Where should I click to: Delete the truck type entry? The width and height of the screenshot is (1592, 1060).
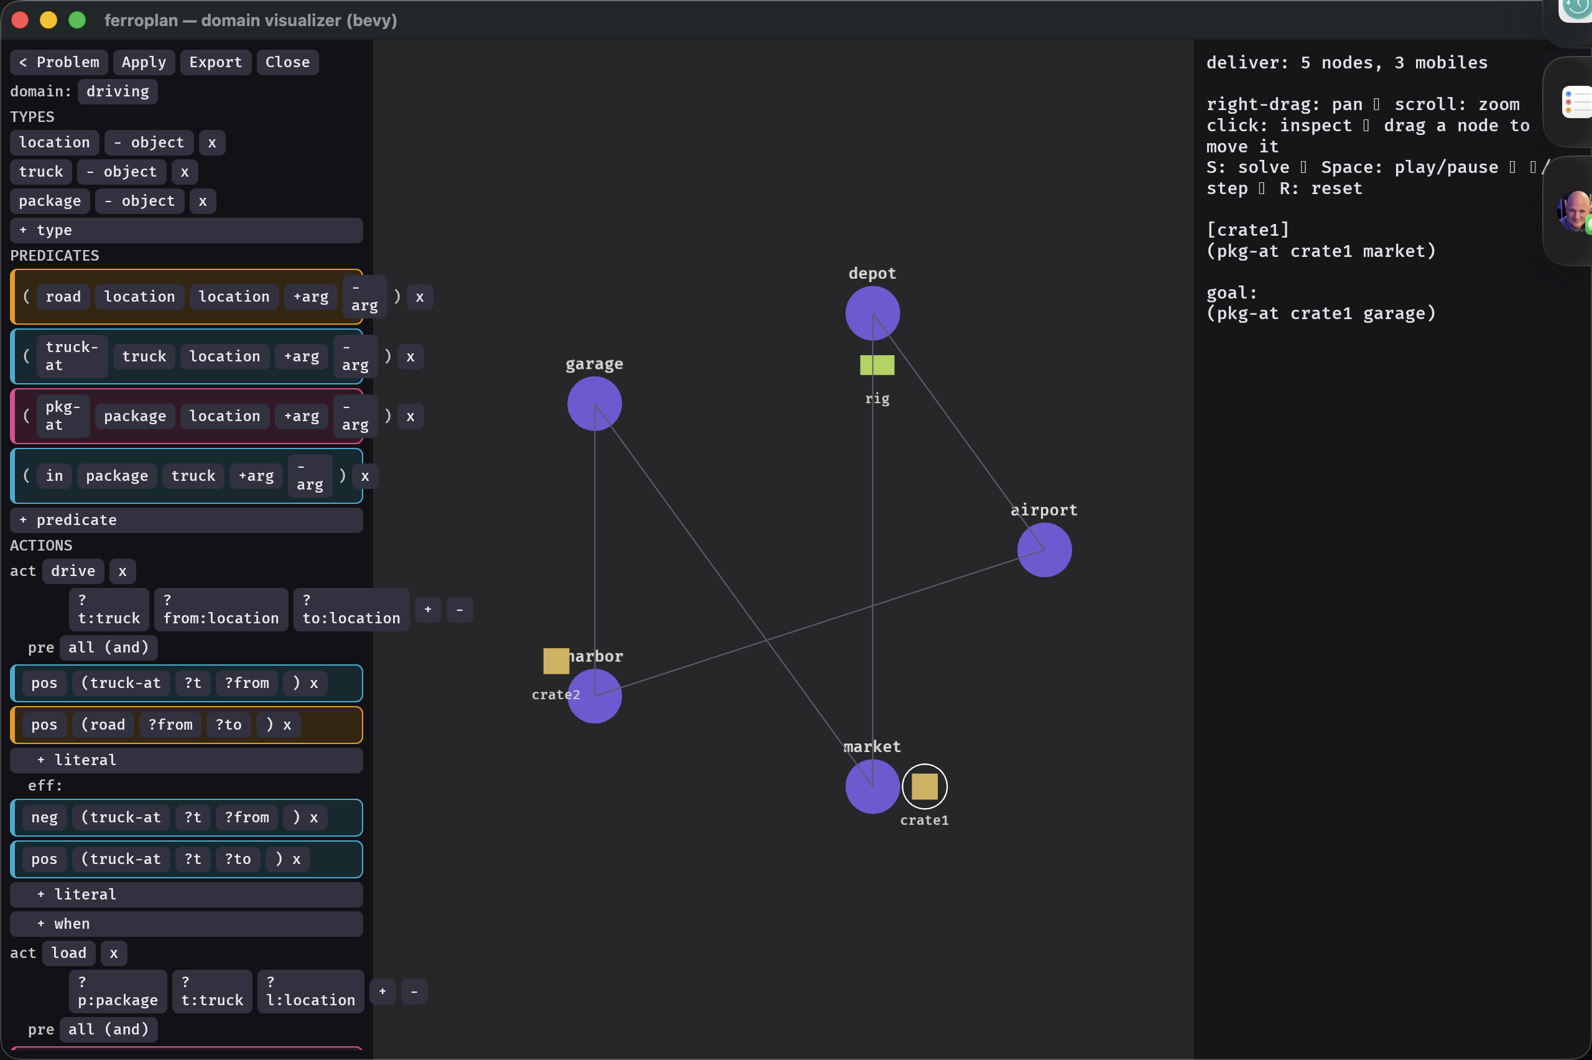(185, 172)
